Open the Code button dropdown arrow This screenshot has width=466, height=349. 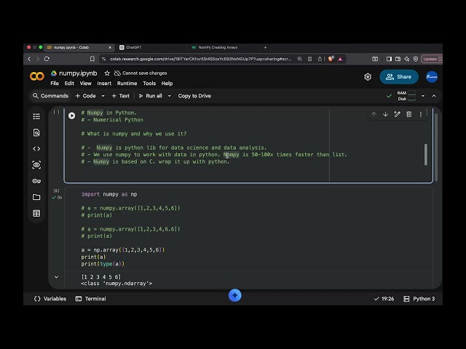(103, 96)
